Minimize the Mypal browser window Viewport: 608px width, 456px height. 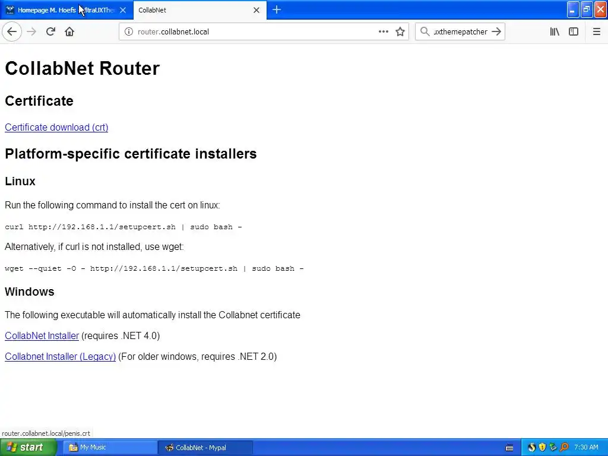coord(573,9)
